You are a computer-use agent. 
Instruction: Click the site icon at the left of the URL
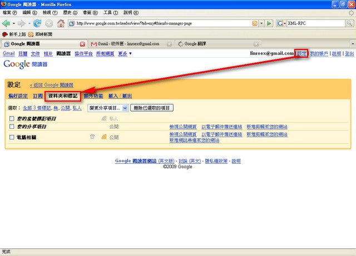(x=72, y=23)
